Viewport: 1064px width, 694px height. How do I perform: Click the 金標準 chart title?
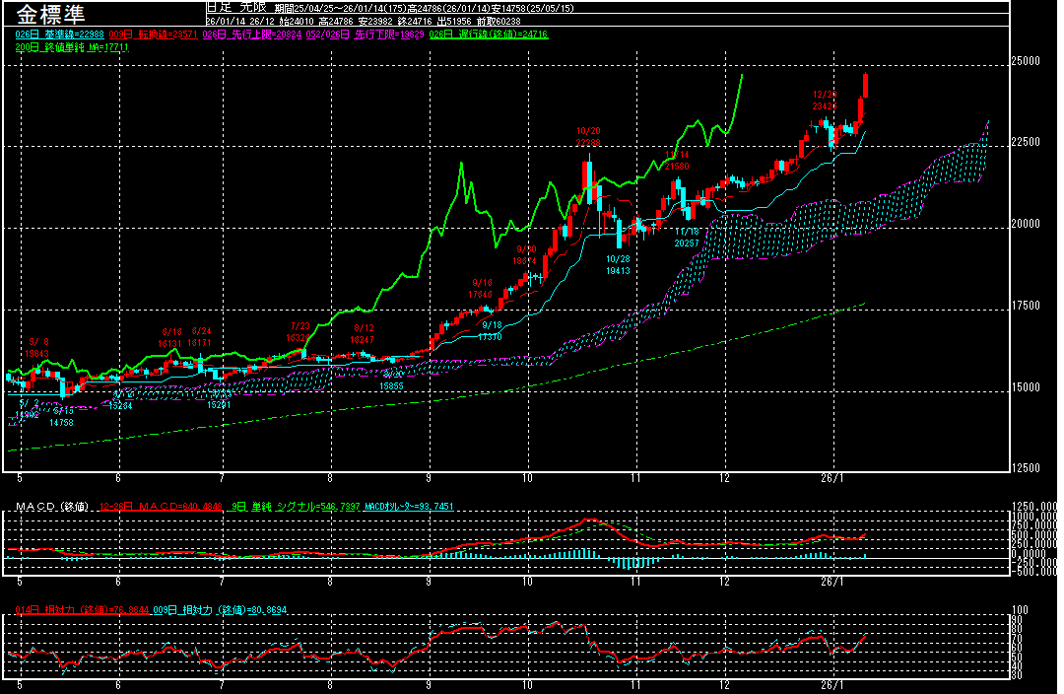pos(51,15)
